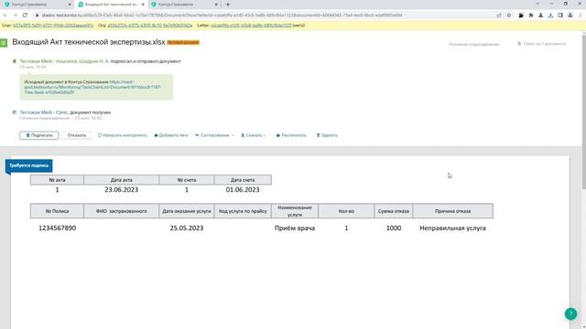Click the Код услуги по прайсу header
This screenshot has width=586, height=329.
pyautogui.click(x=243, y=211)
